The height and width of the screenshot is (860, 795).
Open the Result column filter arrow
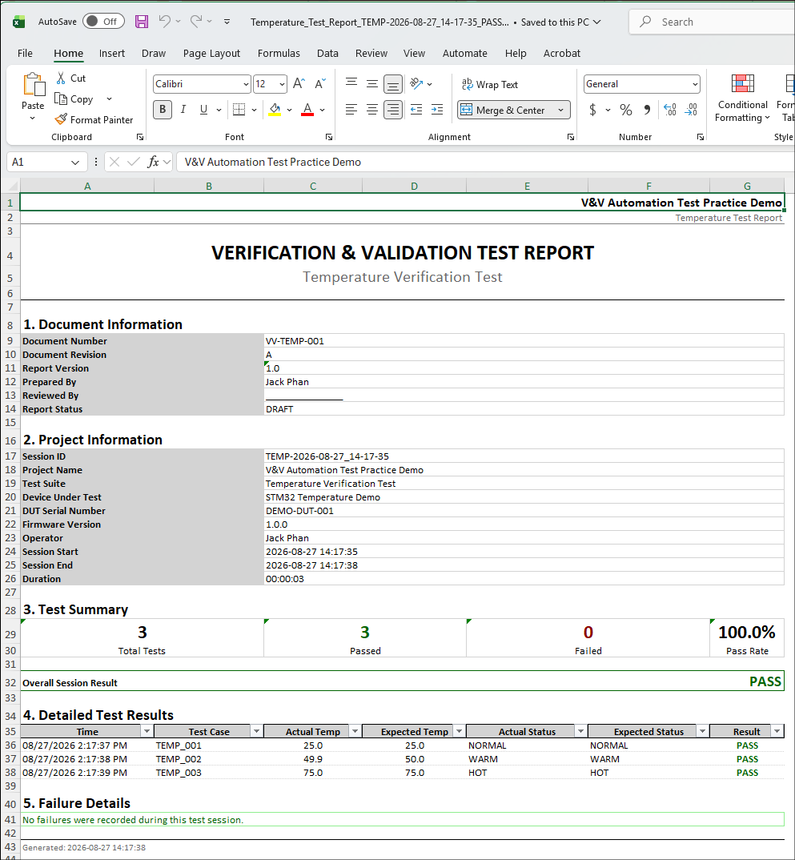[777, 731]
